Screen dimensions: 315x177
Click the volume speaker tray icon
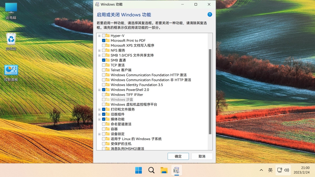click(x=287, y=170)
